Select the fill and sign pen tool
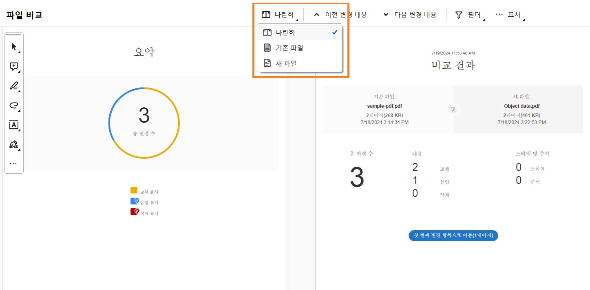The width and height of the screenshot is (590, 290). (13, 144)
